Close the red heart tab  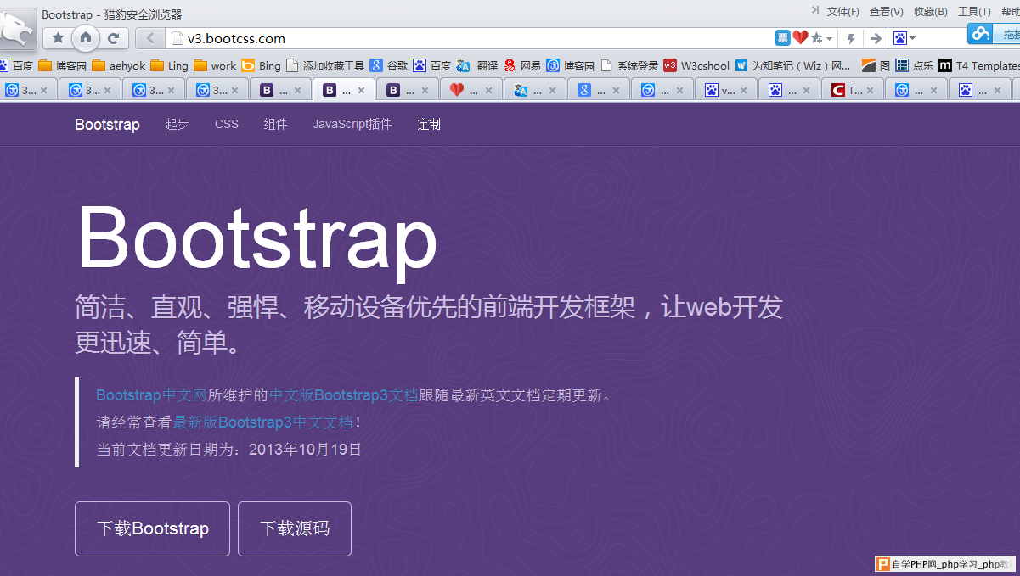point(488,90)
